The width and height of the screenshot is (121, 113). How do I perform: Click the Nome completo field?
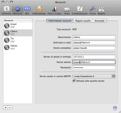[x=94, y=48]
